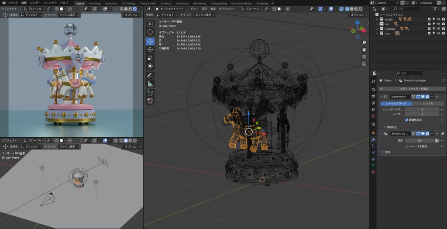Enable the シャープを無視 checkbox
Screen dimensions: 447x229
(407, 146)
